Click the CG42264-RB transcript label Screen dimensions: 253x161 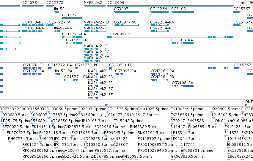(162, 28)
